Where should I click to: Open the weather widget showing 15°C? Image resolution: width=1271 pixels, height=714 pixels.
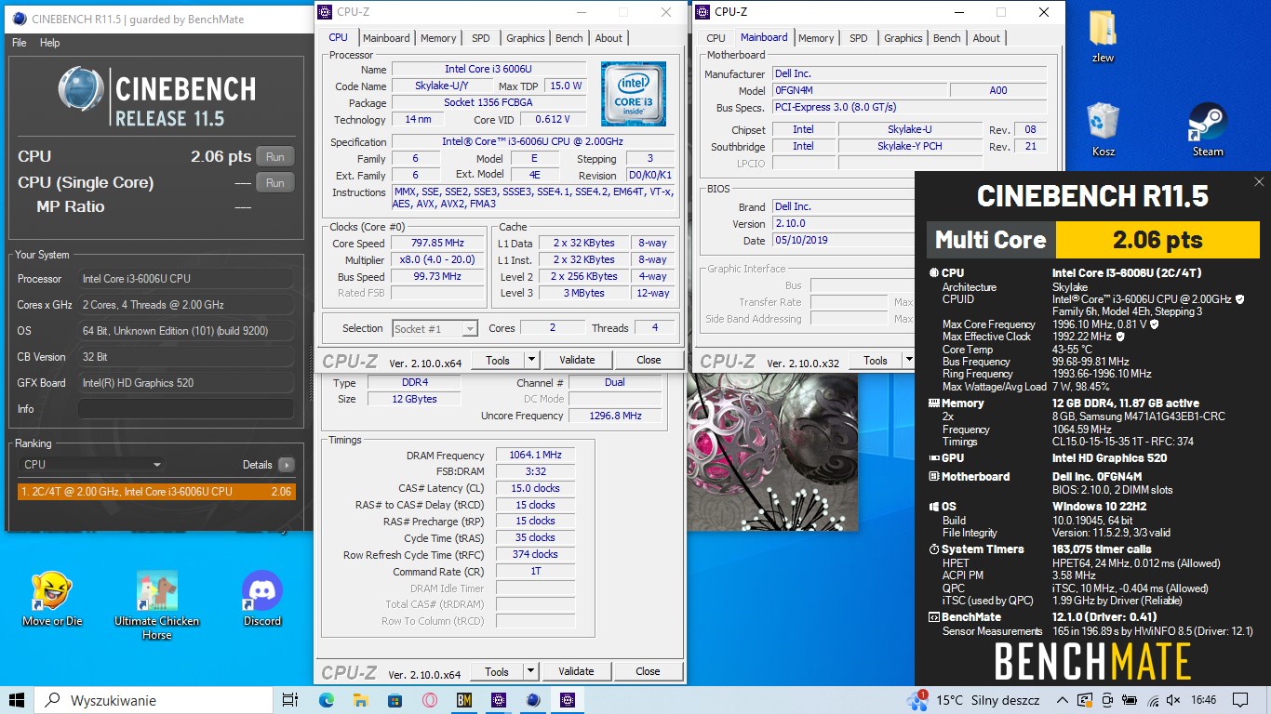point(973,700)
